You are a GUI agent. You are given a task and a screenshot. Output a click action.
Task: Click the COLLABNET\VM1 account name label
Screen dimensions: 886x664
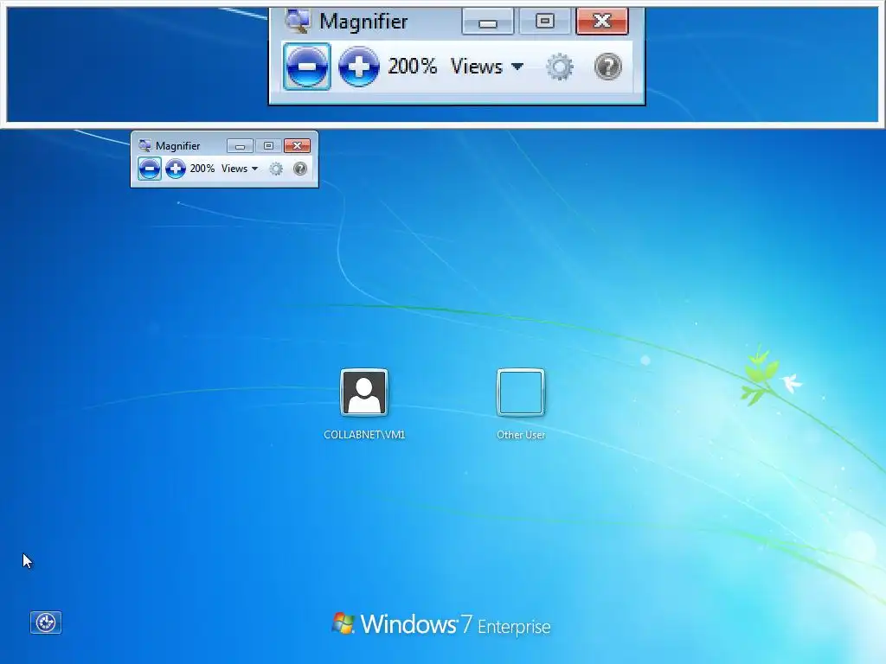coord(364,434)
